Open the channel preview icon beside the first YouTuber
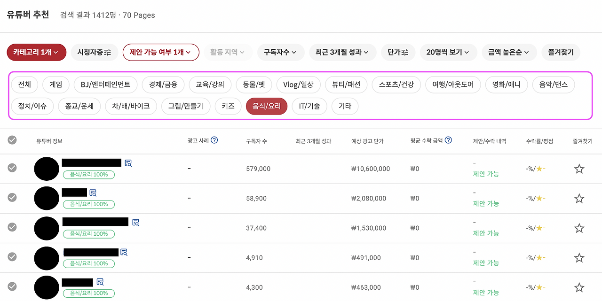 (128, 162)
